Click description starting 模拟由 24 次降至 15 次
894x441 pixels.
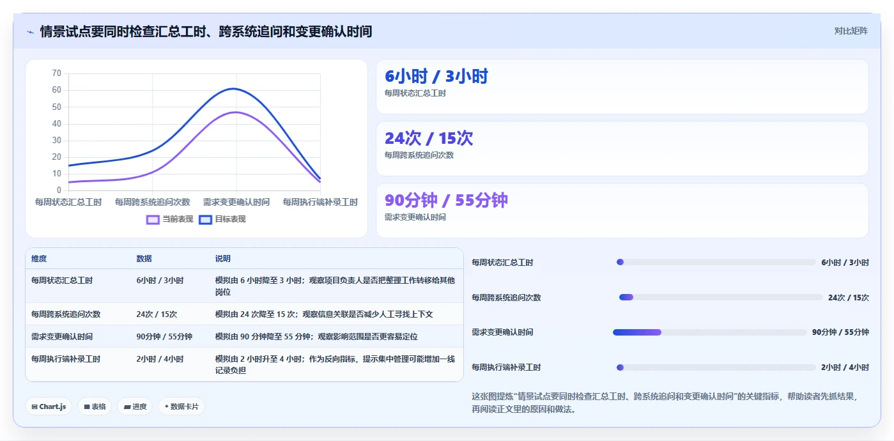tap(324, 314)
